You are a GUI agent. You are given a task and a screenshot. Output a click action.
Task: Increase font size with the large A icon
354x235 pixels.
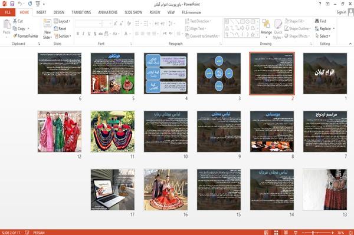point(116,24)
